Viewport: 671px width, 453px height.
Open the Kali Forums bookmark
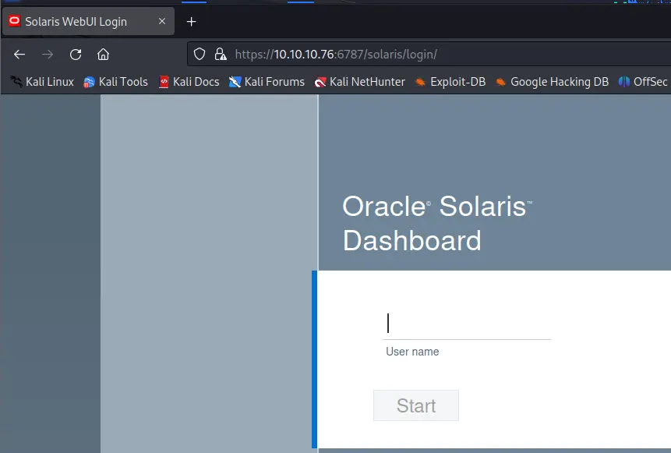(267, 81)
